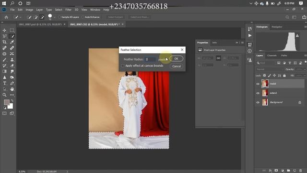Viewport: 307px width, 173px height.
Task: Click the add layer mask icon
Action: [x=276, y=171]
